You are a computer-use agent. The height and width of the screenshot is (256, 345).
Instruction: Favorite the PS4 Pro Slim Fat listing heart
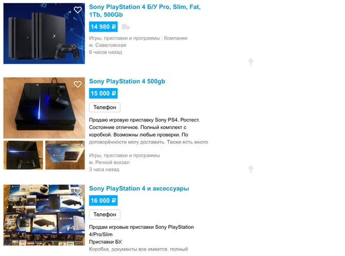coord(78,10)
